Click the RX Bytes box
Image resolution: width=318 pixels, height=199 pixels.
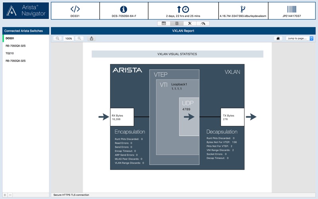pos(122,117)
